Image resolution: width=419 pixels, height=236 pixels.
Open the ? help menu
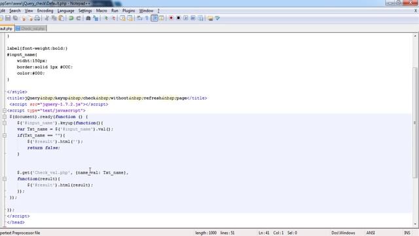point(158,10)
